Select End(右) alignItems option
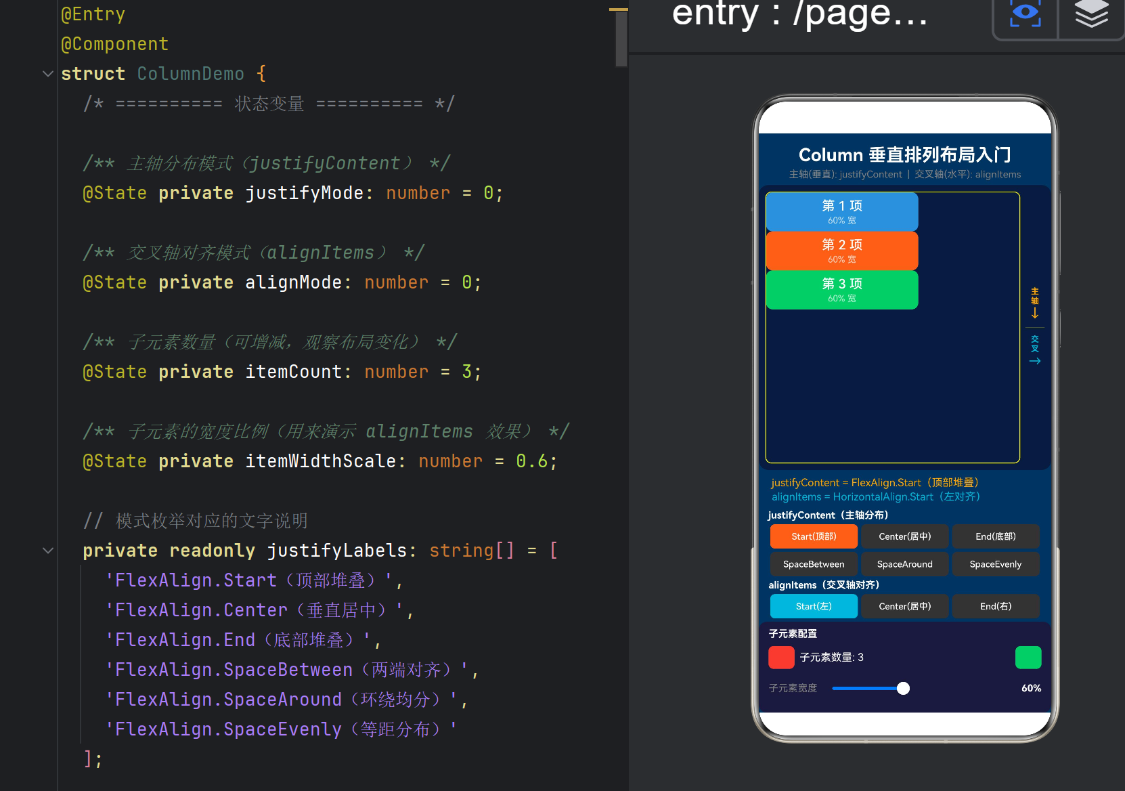Screen dimensions: 1125x791 996,606
